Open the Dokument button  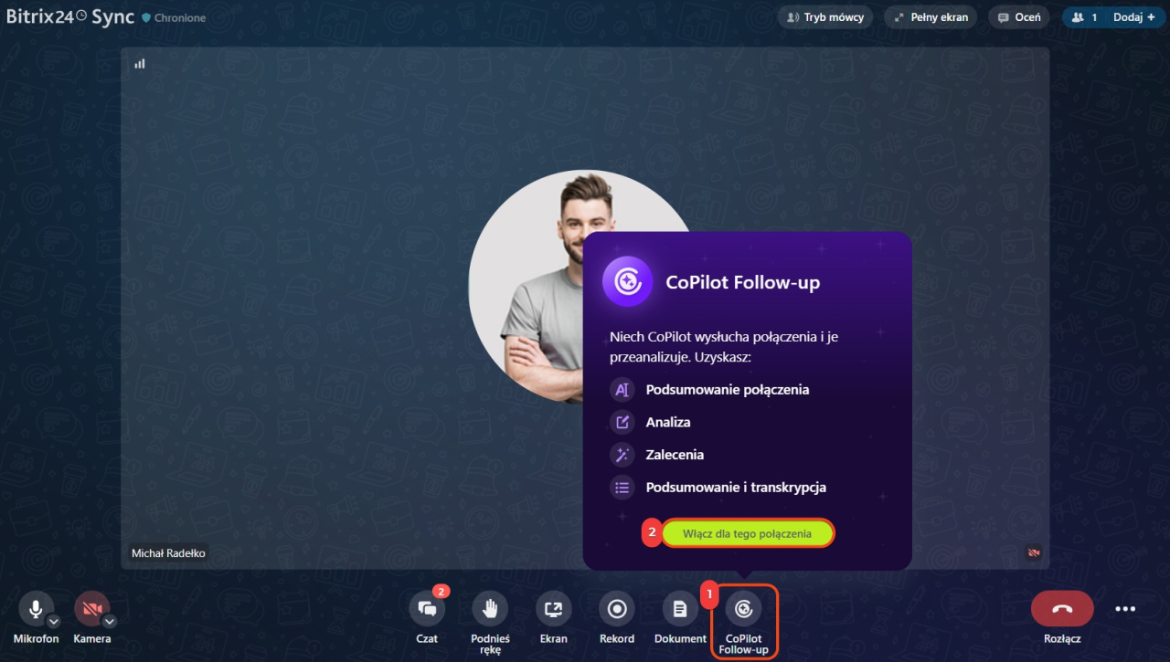(680, 609)
